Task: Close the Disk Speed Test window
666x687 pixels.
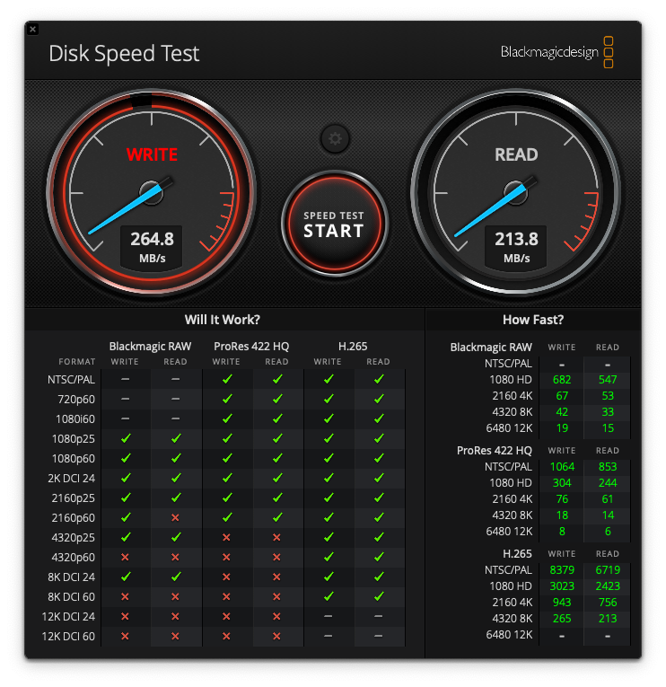Action: [x=32, y=29]
